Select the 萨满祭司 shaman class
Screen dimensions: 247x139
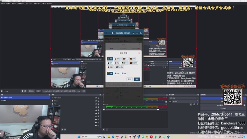coord(134,63)
